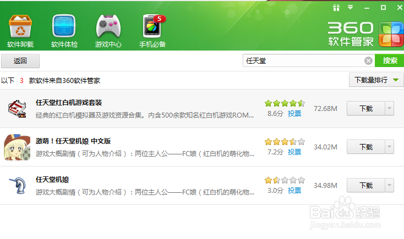Screen dimensions: 404x239
Task: Click the description of 任天堂红白机游戏套装
Action: [145, 115]
